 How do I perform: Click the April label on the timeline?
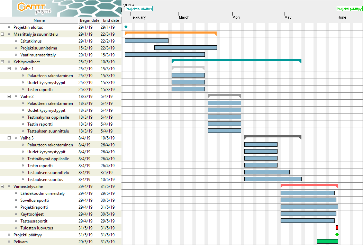[x=237, y=17]
